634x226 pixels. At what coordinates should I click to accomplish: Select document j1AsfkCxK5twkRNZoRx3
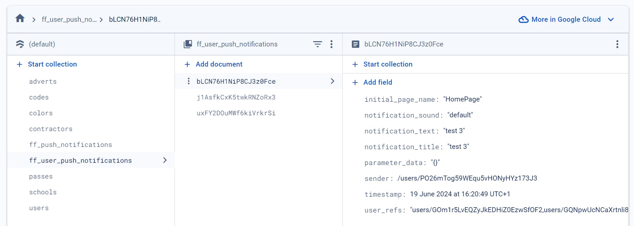pos(236,97)
